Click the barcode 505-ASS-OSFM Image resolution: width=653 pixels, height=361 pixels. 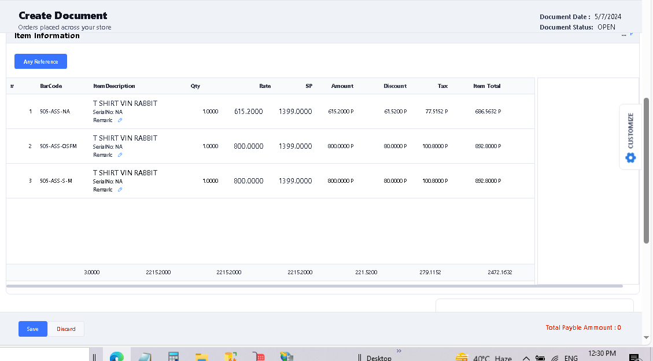point(58,146)
